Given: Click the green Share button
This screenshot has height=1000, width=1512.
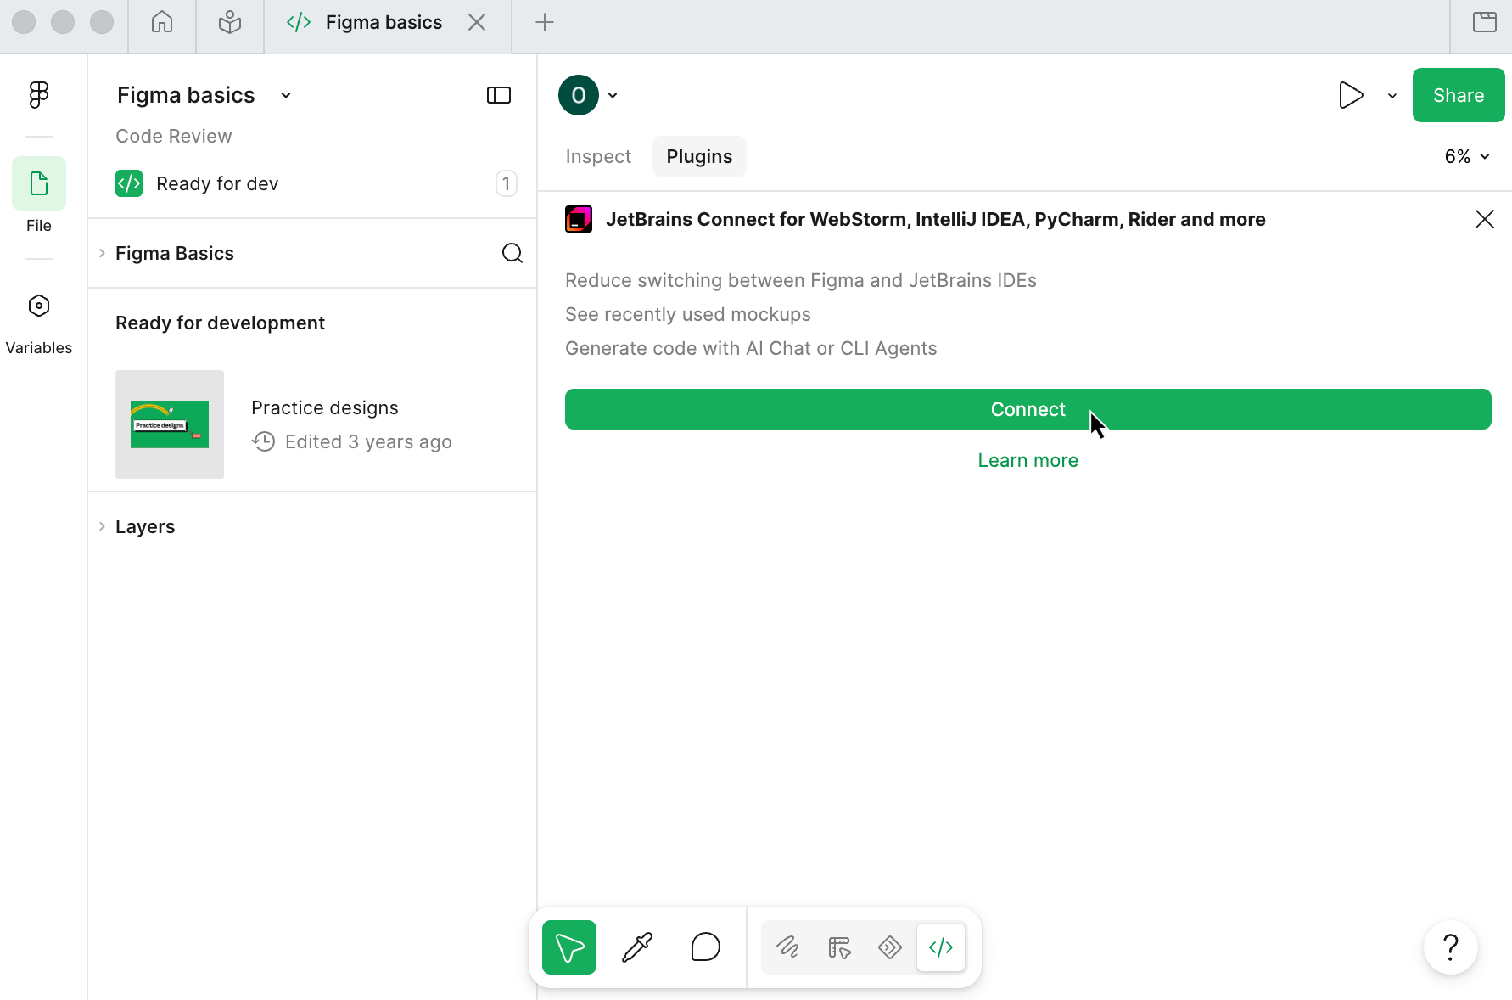Looking at the screenshot, I should [1459, 95].
